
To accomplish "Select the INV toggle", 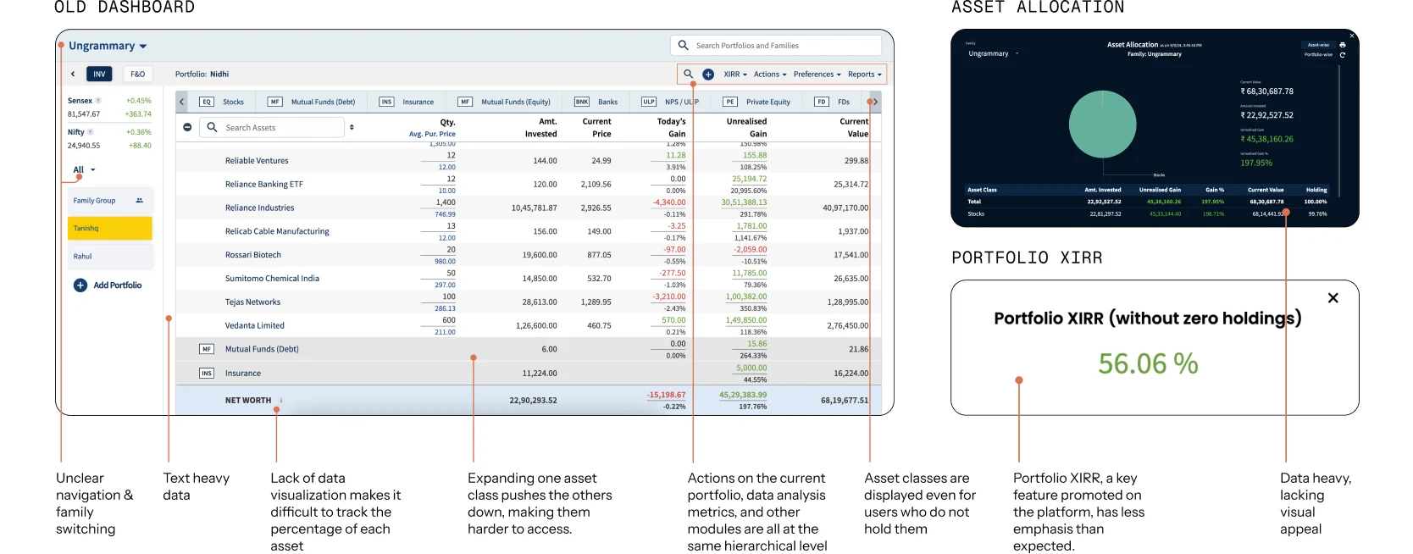I will pyautogui.click(x=99, y=75).
